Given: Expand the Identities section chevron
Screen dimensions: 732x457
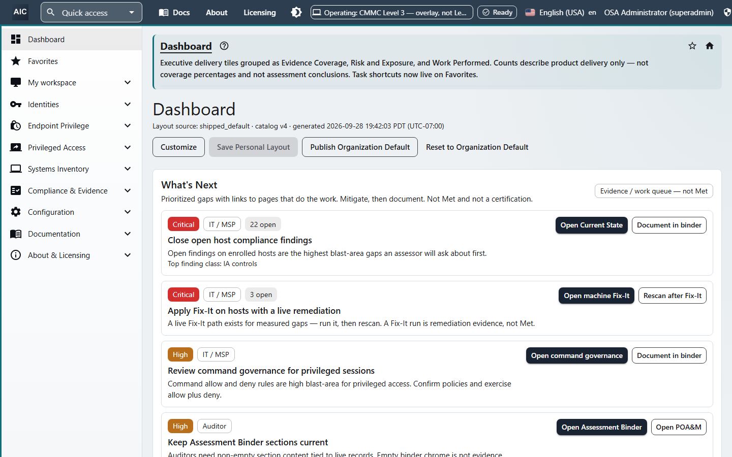Looking at the screenshot, I should 128,104.
